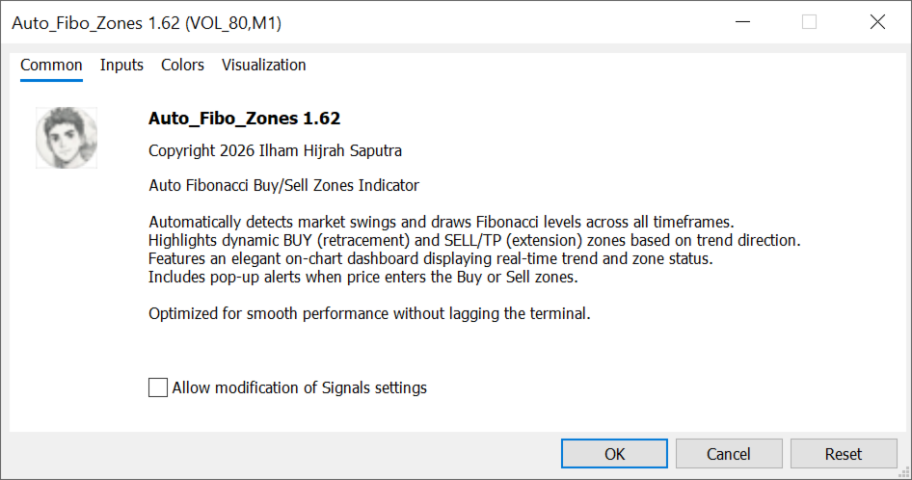The image size is (912, 480).
Task: Open the Colors tab
Action: click(182, 66)
